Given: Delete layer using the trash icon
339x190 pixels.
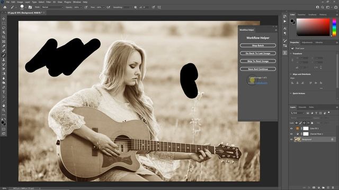Looking at the screenshot, I should point(333,188).
